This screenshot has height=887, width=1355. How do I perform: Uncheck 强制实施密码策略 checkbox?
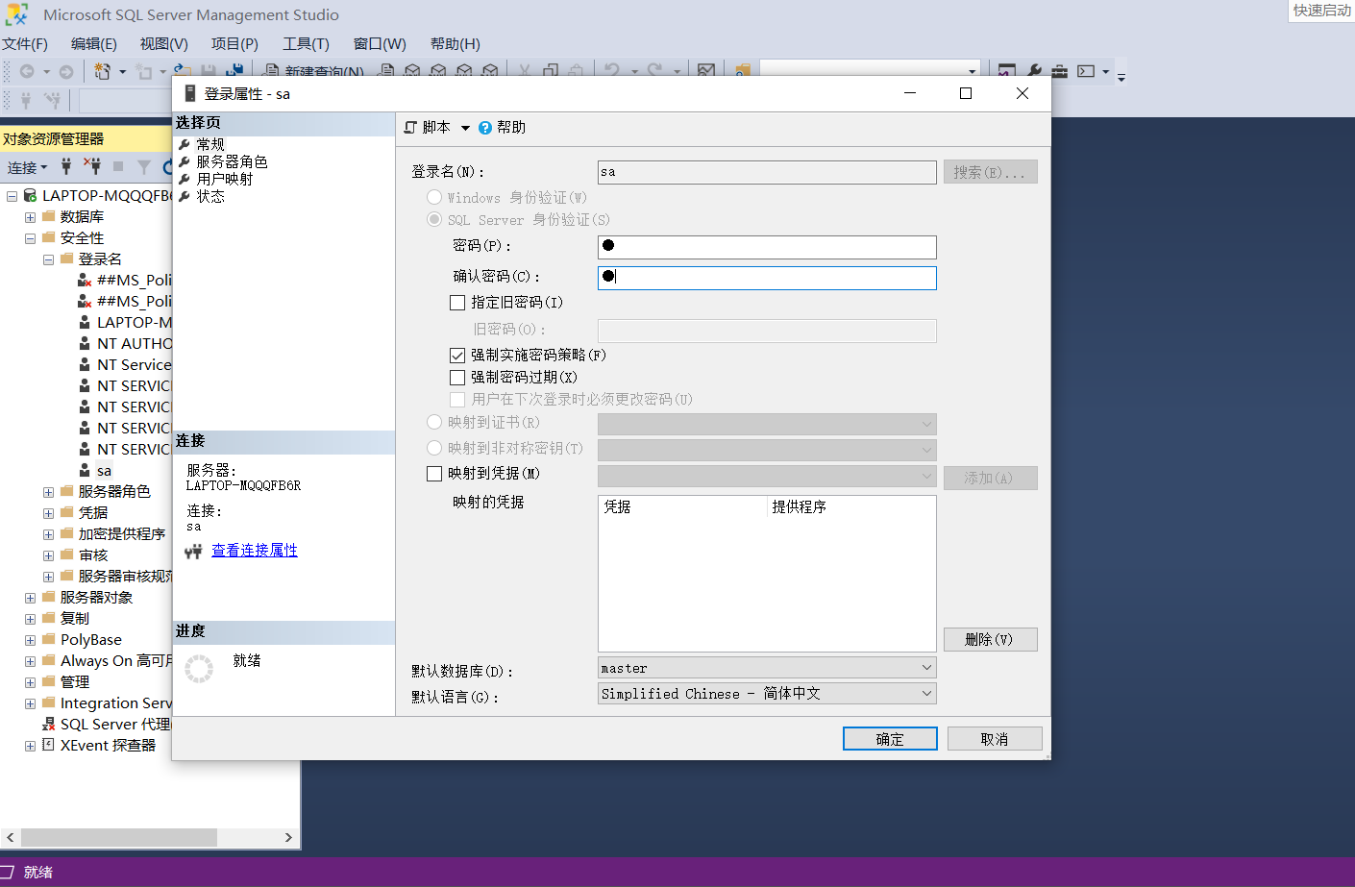point(457,356)
